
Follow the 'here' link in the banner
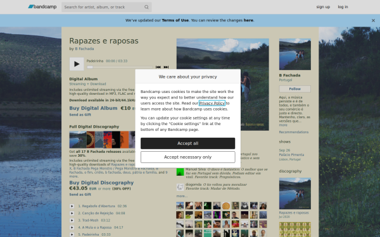coord(248,20)
